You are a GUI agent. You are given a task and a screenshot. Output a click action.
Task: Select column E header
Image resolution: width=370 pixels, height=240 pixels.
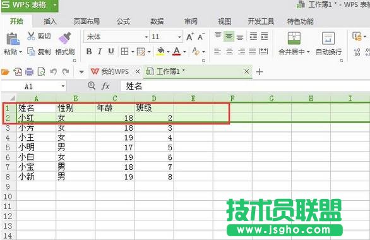click(193, 98)
